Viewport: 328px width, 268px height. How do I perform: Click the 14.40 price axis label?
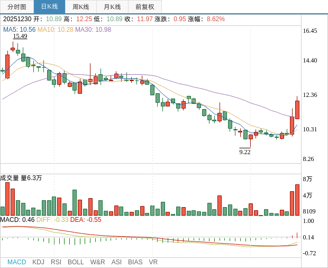tap(310, 60)
